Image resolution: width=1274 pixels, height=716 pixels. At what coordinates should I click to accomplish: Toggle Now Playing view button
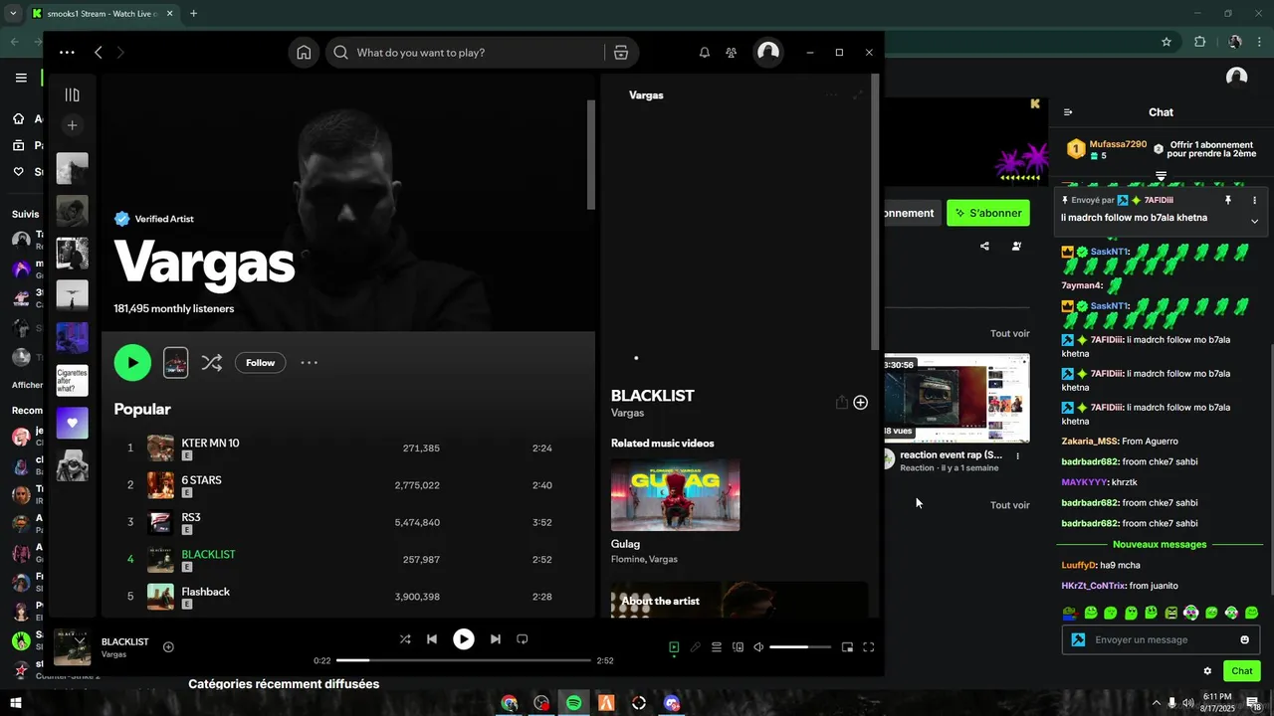coord(674,647)
